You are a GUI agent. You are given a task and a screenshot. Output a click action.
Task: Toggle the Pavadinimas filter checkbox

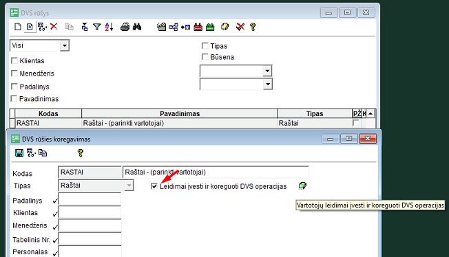(14, 99)
